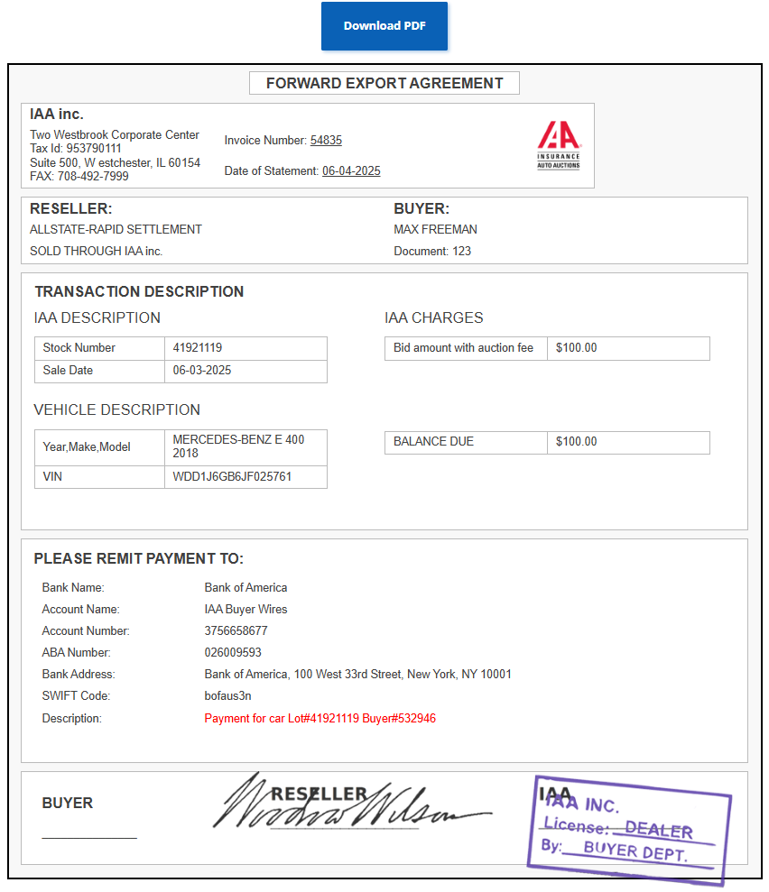Click the Description label in payment section
This screenshot has width=769, height=892.
pos(71,719)
